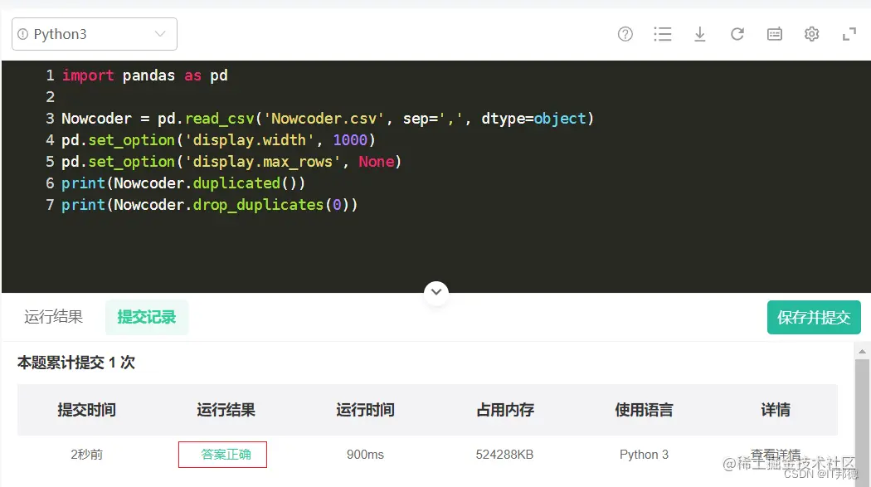This screenshot has height=487, width=871.
Task: Click the 提交时间 column header
Action: coord(86,410)
